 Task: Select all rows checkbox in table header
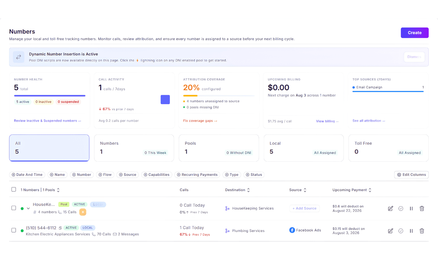point(14,190)
